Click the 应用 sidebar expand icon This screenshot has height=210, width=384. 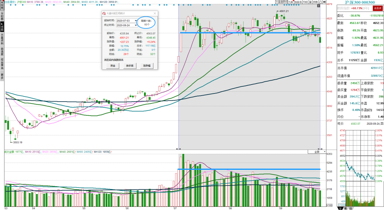coord(2,5)
